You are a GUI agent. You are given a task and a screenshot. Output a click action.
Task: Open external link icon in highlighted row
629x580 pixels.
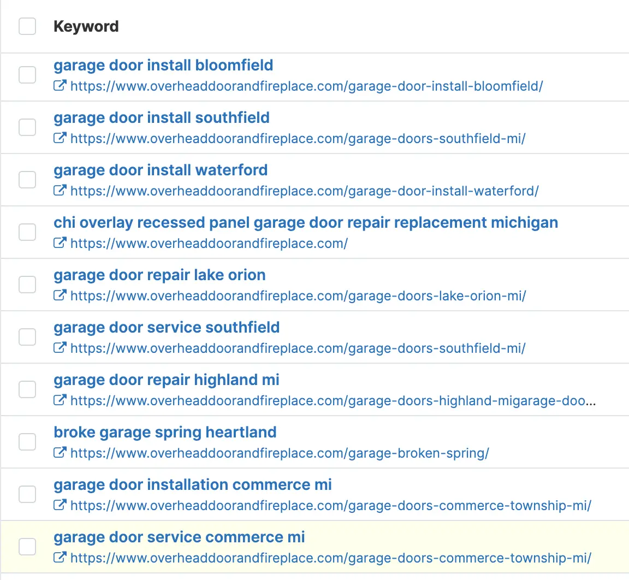coord(60,558)
